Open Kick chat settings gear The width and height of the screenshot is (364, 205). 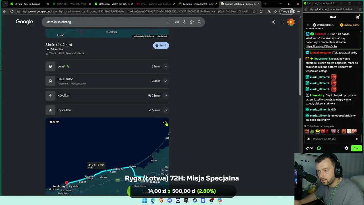[x=346, y=148]
